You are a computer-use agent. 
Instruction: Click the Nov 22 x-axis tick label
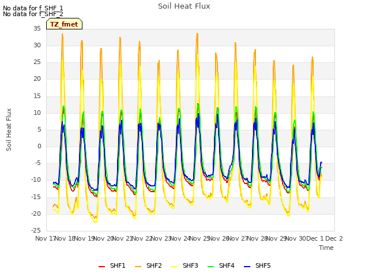coord(142,238)
